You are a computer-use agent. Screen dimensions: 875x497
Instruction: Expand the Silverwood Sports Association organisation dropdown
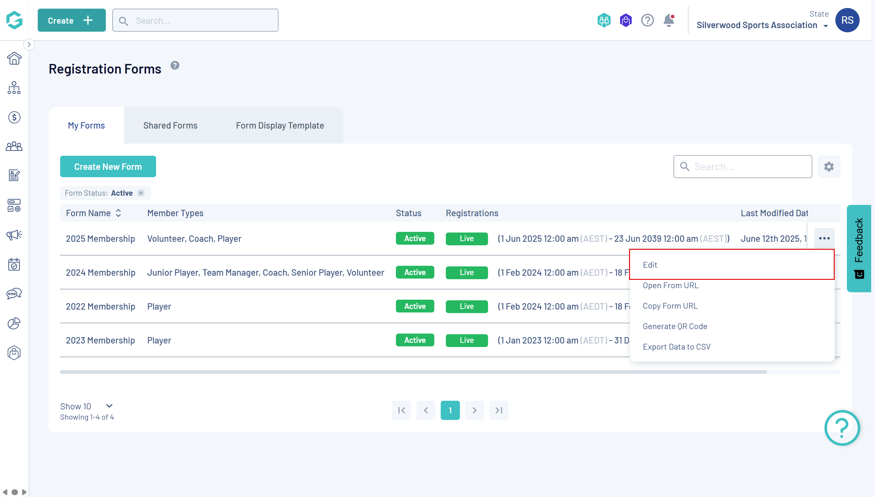pyautogui.click(x=825, y=26)
